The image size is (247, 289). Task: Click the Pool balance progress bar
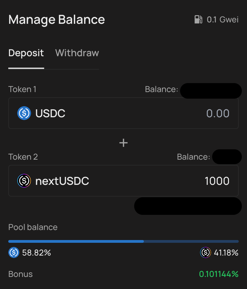click(123, 241)
